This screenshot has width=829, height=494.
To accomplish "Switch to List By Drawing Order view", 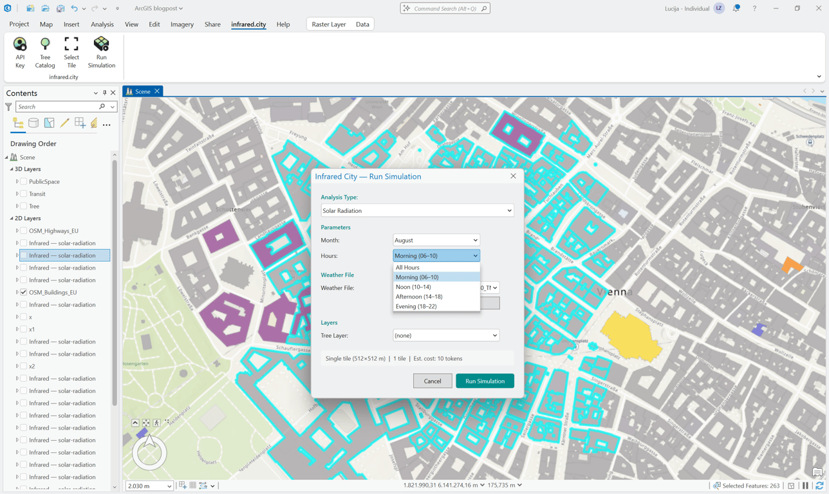I will (18, 123).
